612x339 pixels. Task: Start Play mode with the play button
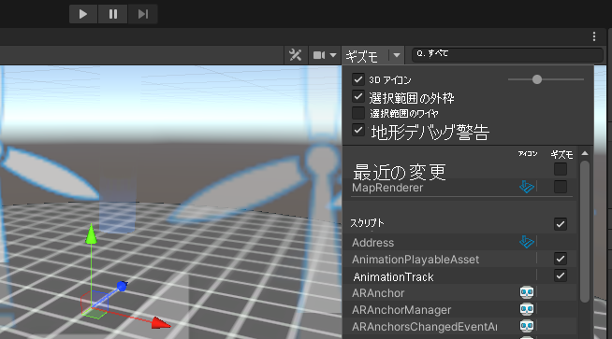(x=83, y=14)
